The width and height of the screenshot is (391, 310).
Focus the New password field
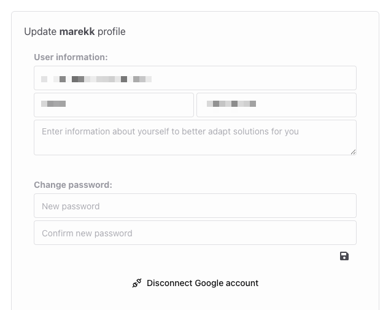(195, 206)
